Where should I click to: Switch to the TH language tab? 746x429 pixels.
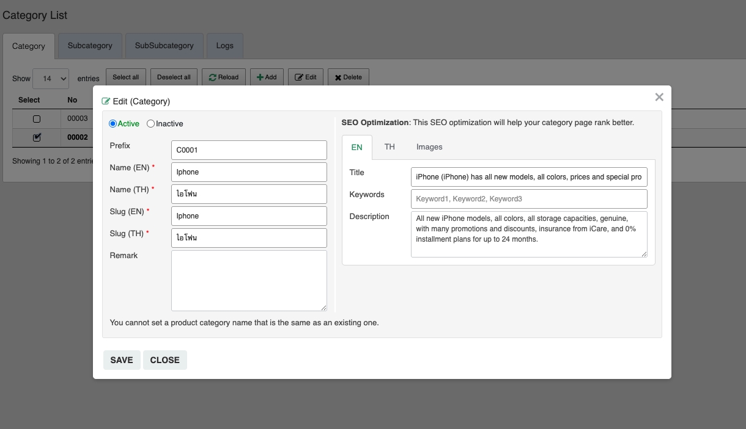click(390, 147)
